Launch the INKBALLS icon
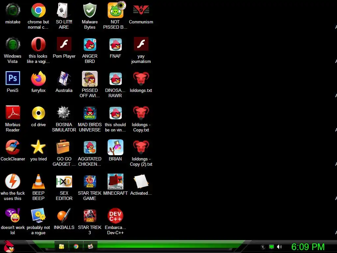The height and width of the screenshot is (253, 337). (x=64, y=215)
